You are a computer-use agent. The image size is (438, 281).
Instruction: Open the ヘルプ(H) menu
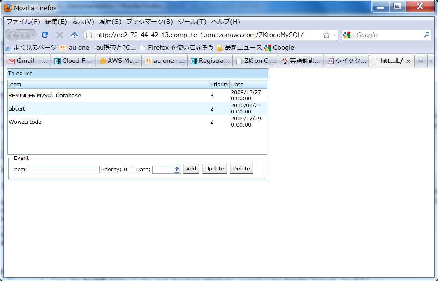point(225,22)
